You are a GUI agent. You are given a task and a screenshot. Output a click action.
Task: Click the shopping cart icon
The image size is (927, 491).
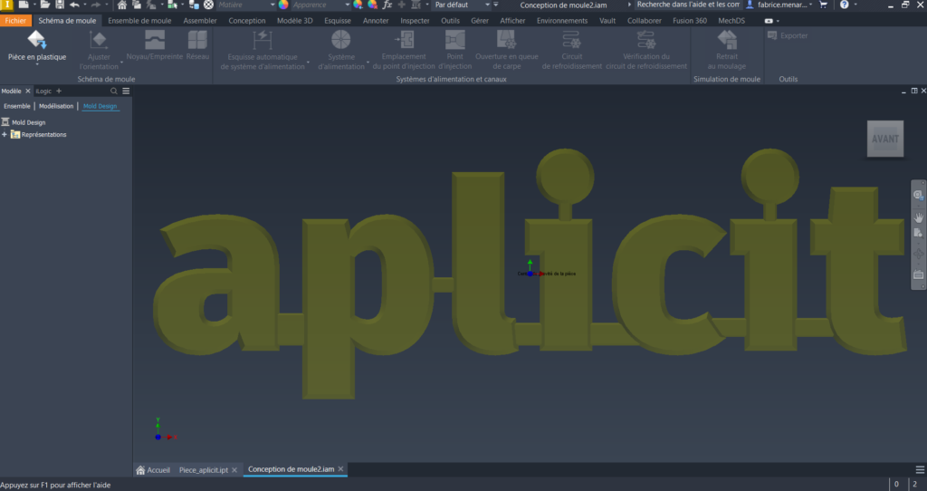pyautogui.click(x=823, y=5)
